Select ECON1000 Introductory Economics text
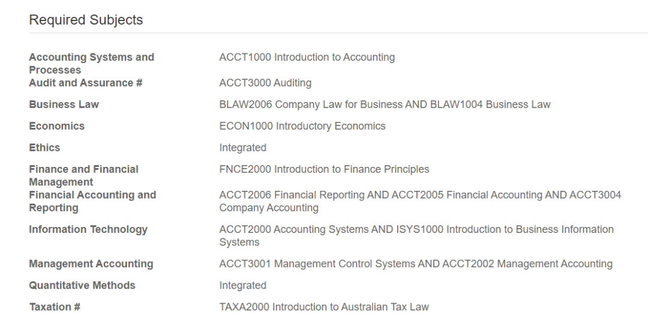Screen dimensions: 648x335 coord(302,126)
